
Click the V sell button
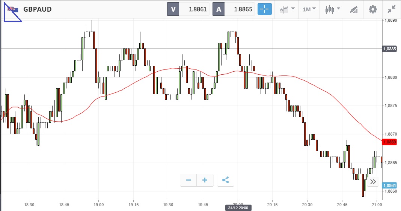[x=173, y=9]
